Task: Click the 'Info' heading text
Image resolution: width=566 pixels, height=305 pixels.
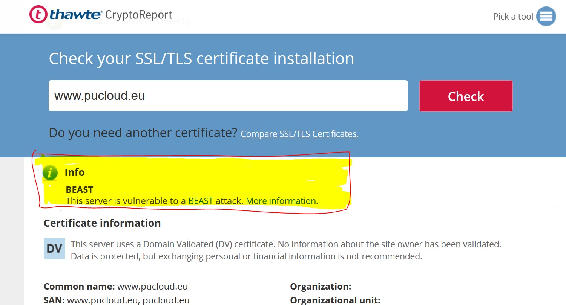Action: tap(75, 172)
